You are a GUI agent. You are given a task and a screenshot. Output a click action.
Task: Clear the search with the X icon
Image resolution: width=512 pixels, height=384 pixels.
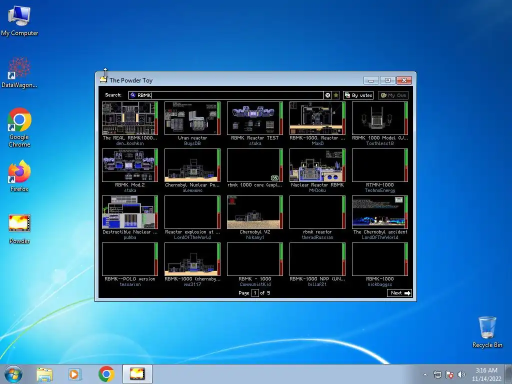(x=327, y=95)
